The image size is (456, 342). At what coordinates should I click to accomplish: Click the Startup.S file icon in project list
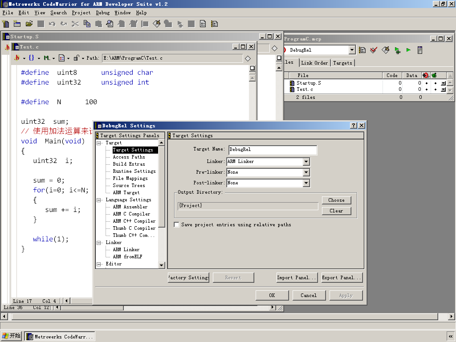point(292,83)
